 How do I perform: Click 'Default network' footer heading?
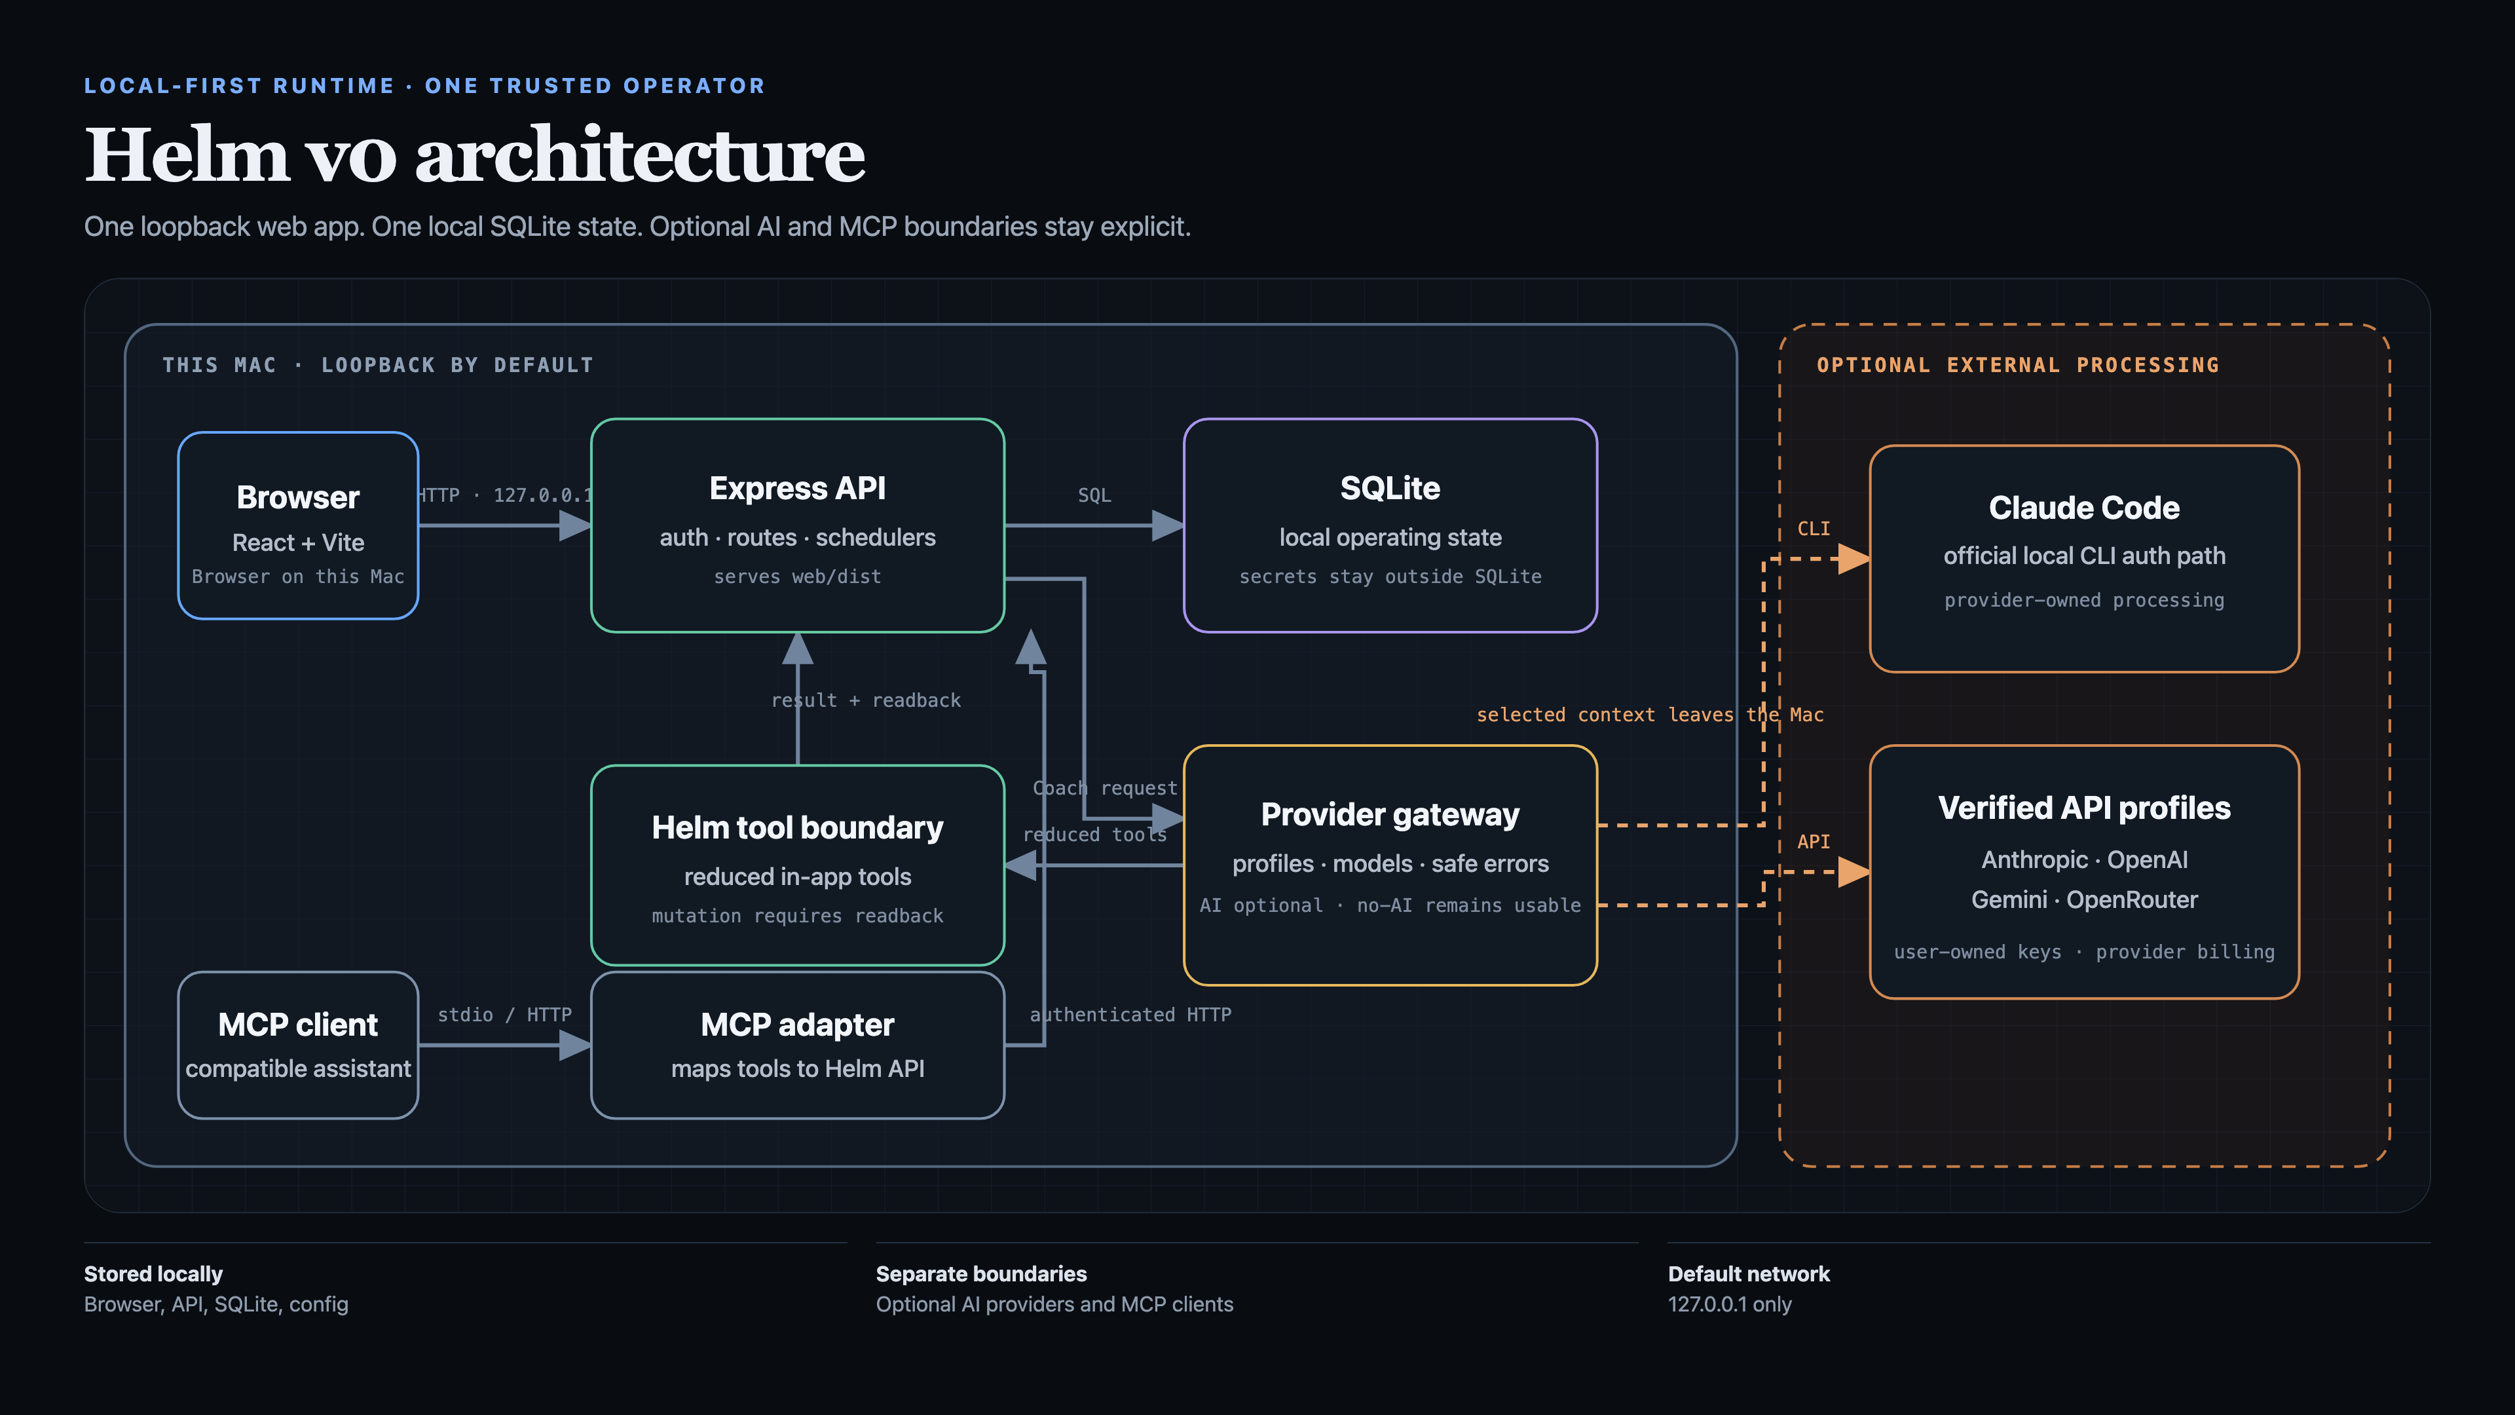click(x=1749, y=1273)
